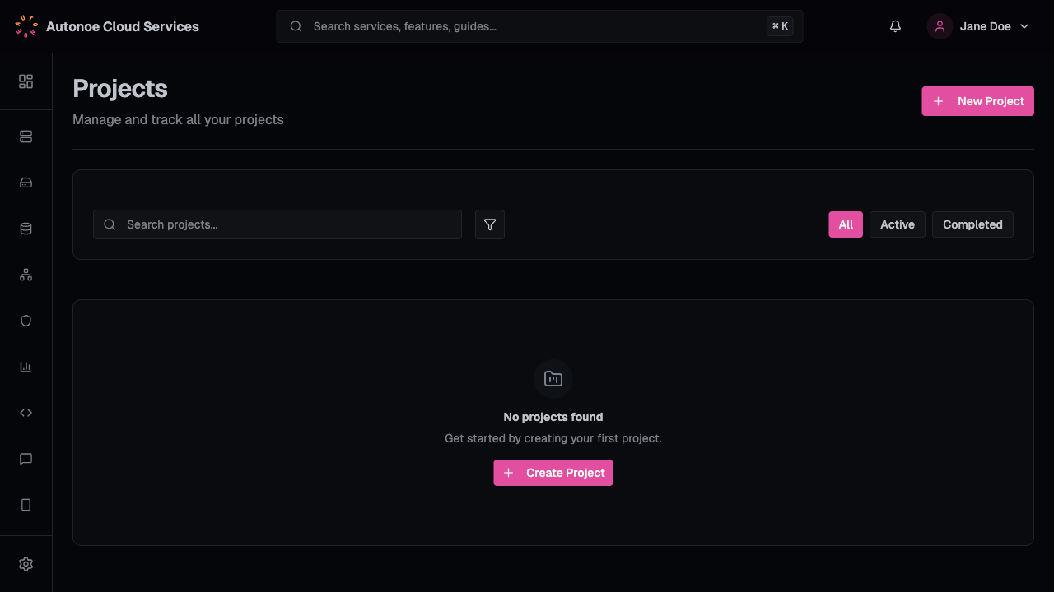The height and width of the screenshot is (592, 1054).
Task: Click the Jane Doe user avatar
Action: [x=940, y=26]
